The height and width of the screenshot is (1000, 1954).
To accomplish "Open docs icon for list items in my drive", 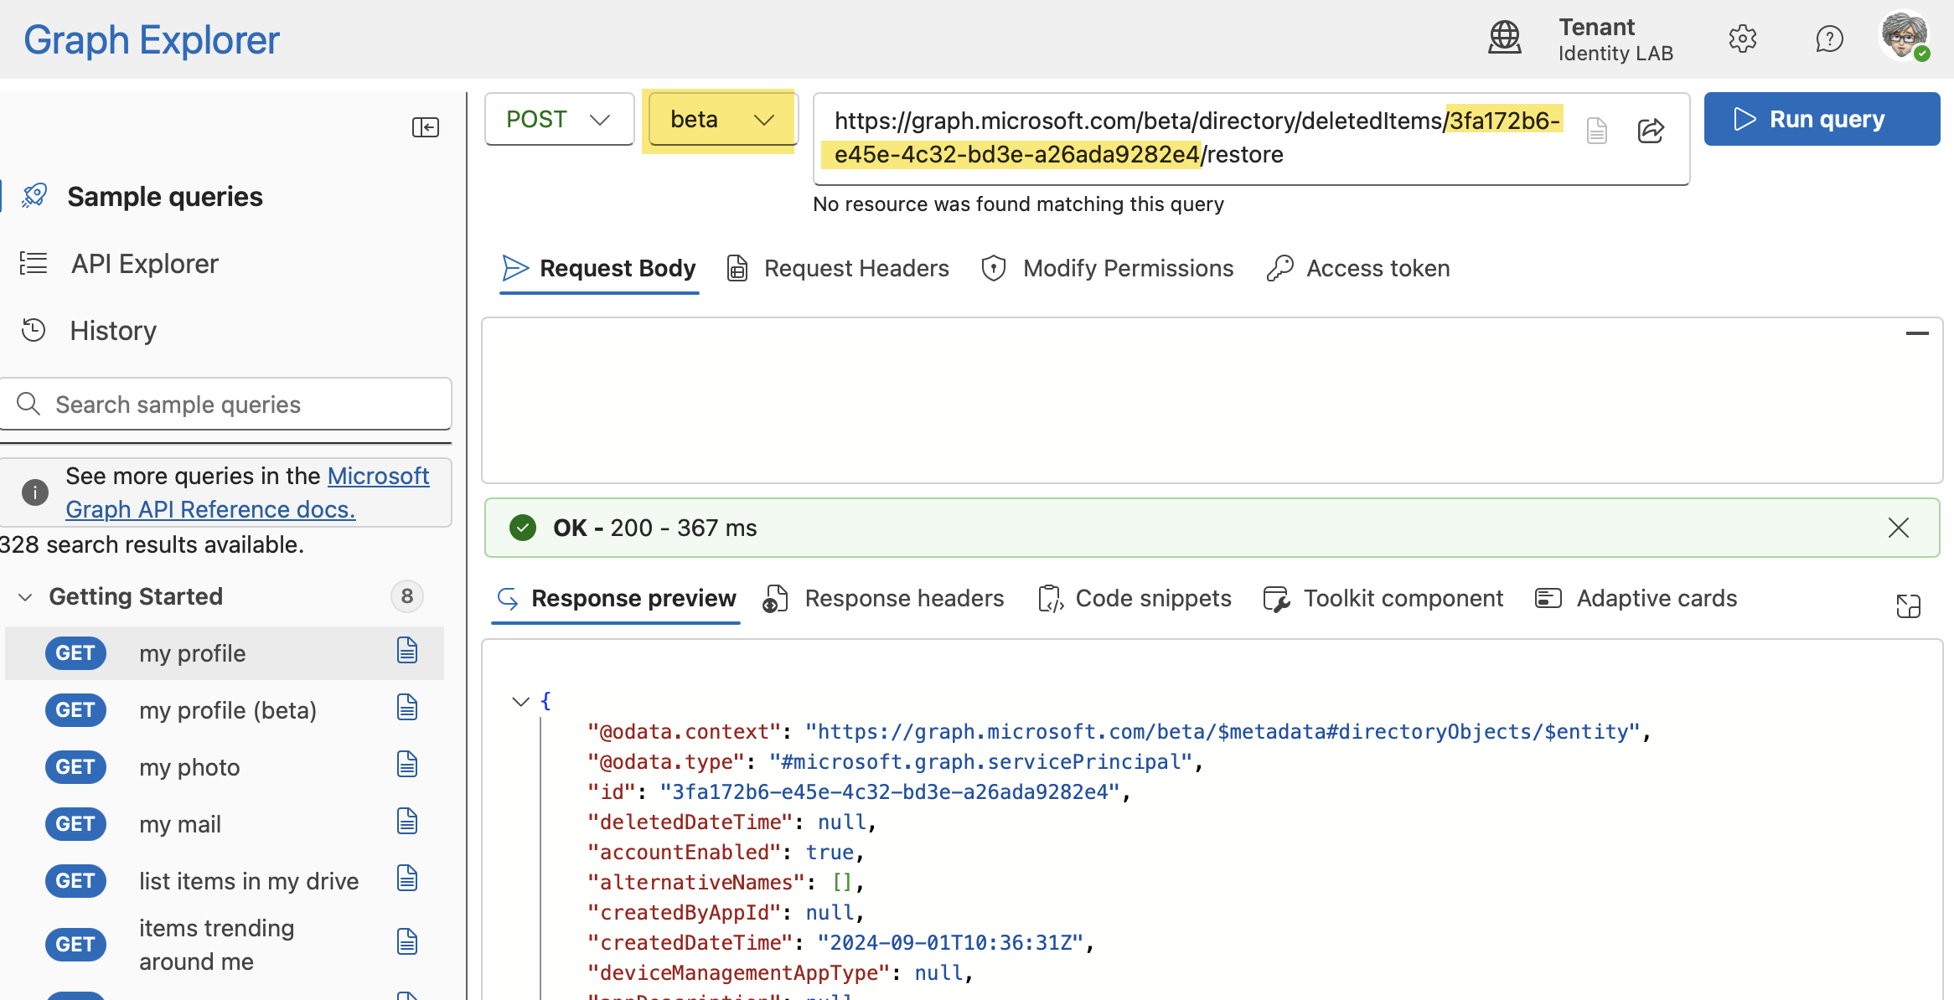I will (x=407, y=879).
